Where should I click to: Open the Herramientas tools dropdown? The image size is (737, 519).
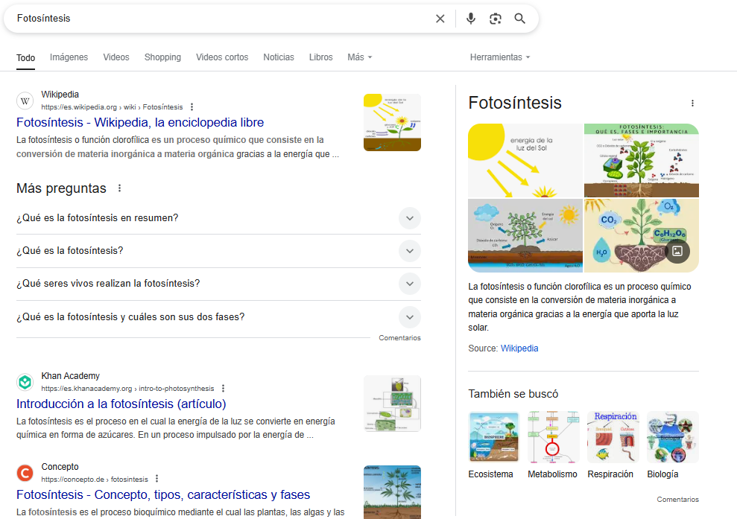pyautogui.click(x=499, y=57)
